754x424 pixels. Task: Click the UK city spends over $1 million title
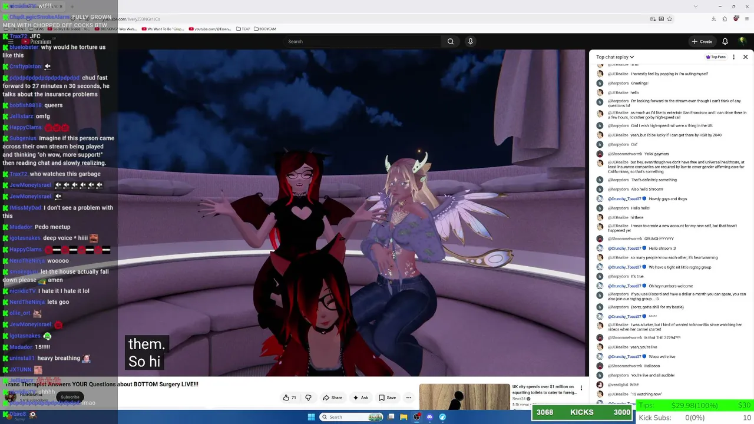(x=544, y=389)
